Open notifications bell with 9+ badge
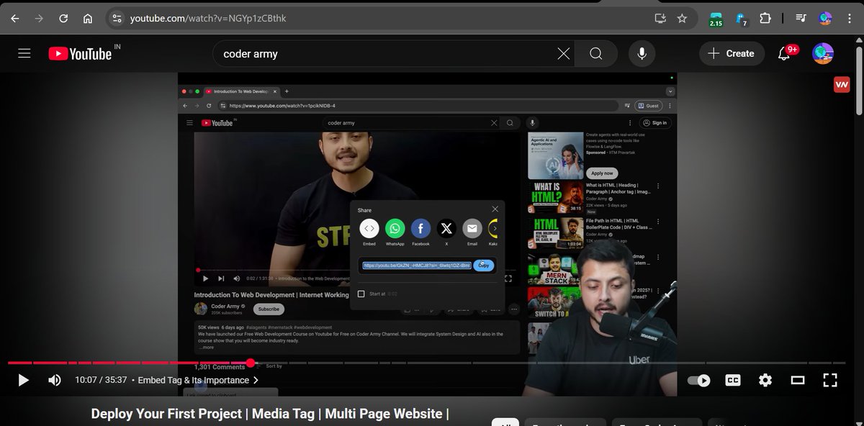 tap(786, 53)
